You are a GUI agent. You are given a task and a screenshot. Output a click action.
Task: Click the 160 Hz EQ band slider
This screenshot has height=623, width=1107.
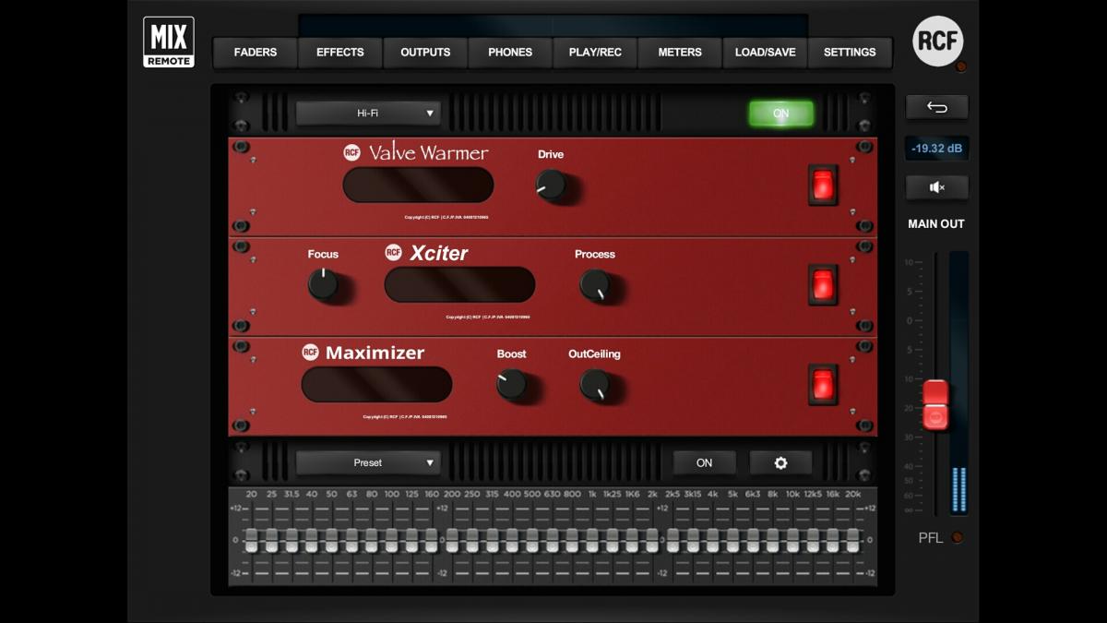432,540
